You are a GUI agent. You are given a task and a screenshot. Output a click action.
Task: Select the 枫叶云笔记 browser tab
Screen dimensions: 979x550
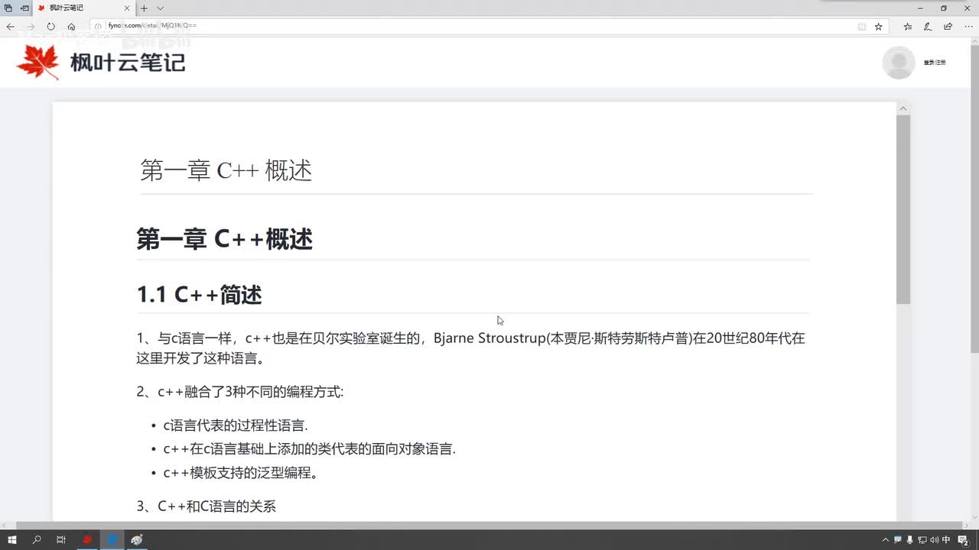click(84, 8)
